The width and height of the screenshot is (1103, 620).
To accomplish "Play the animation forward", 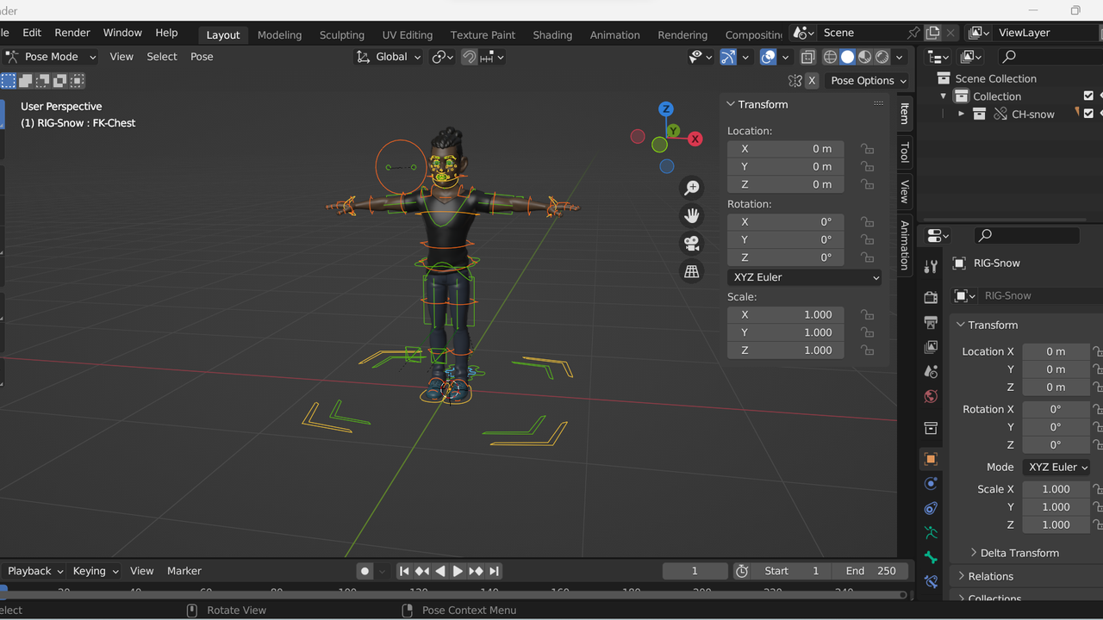I will pyautogui.click(x=458, y=570).
